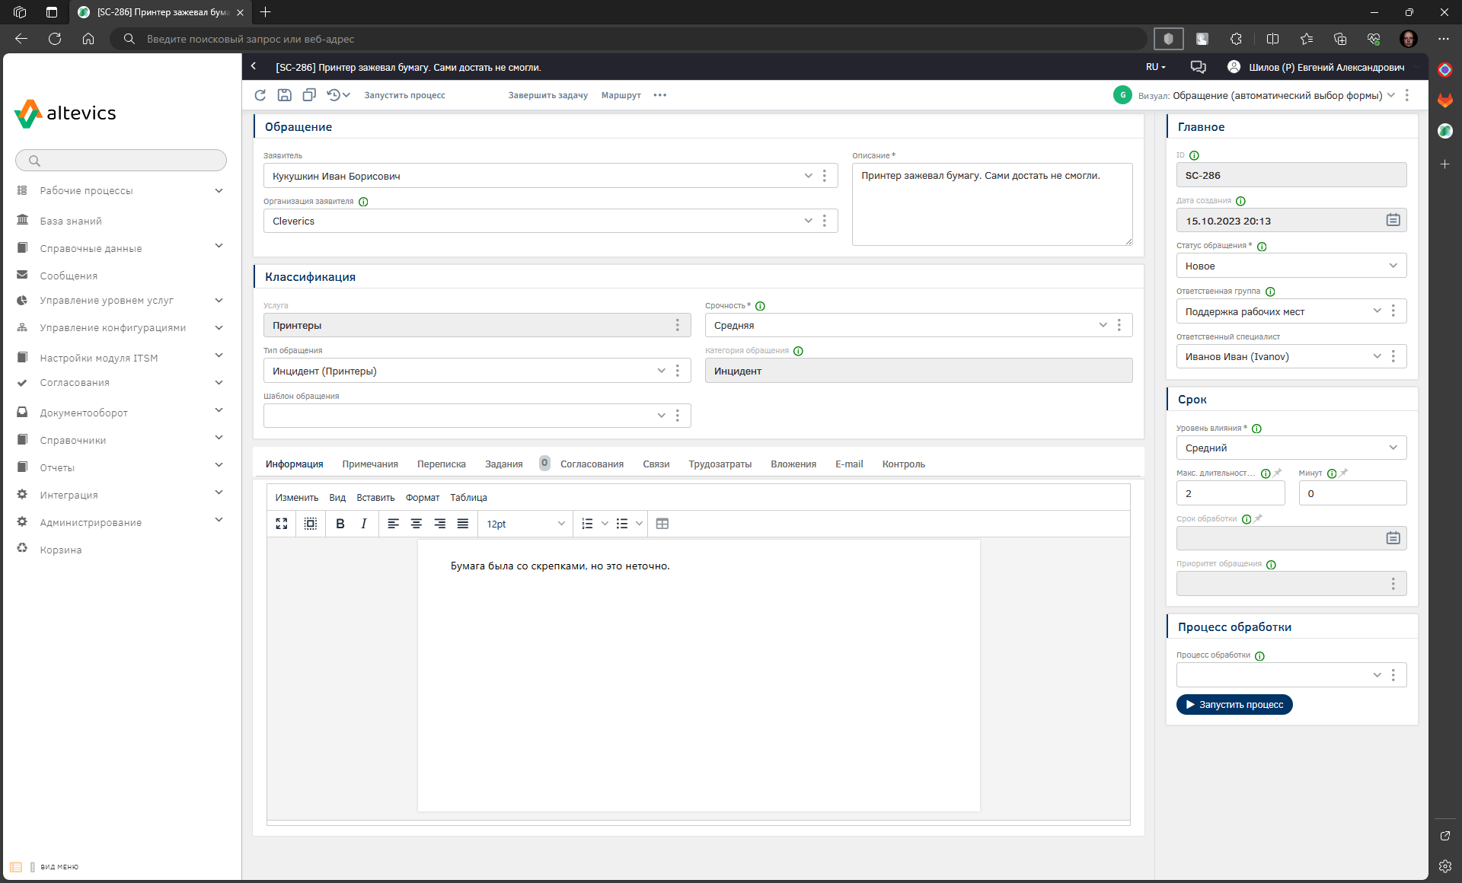Switch to the Примечания tab
Screen dimensions: 1462x883
click(x=370, y=464)
